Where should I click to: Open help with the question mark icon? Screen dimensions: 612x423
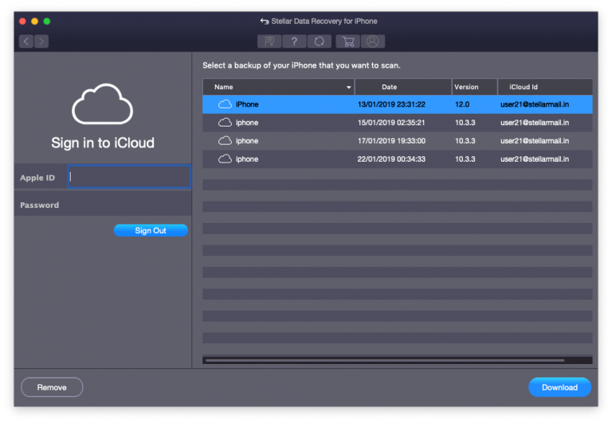(294, 41)
